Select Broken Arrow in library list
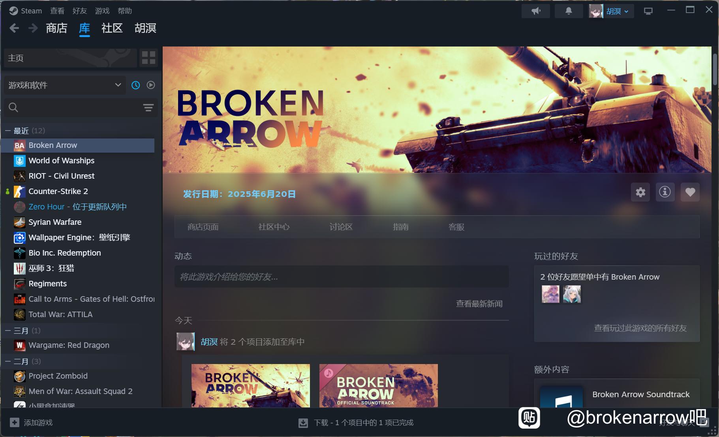The height and width of the screenshot is (437, 719). point(78,145)
